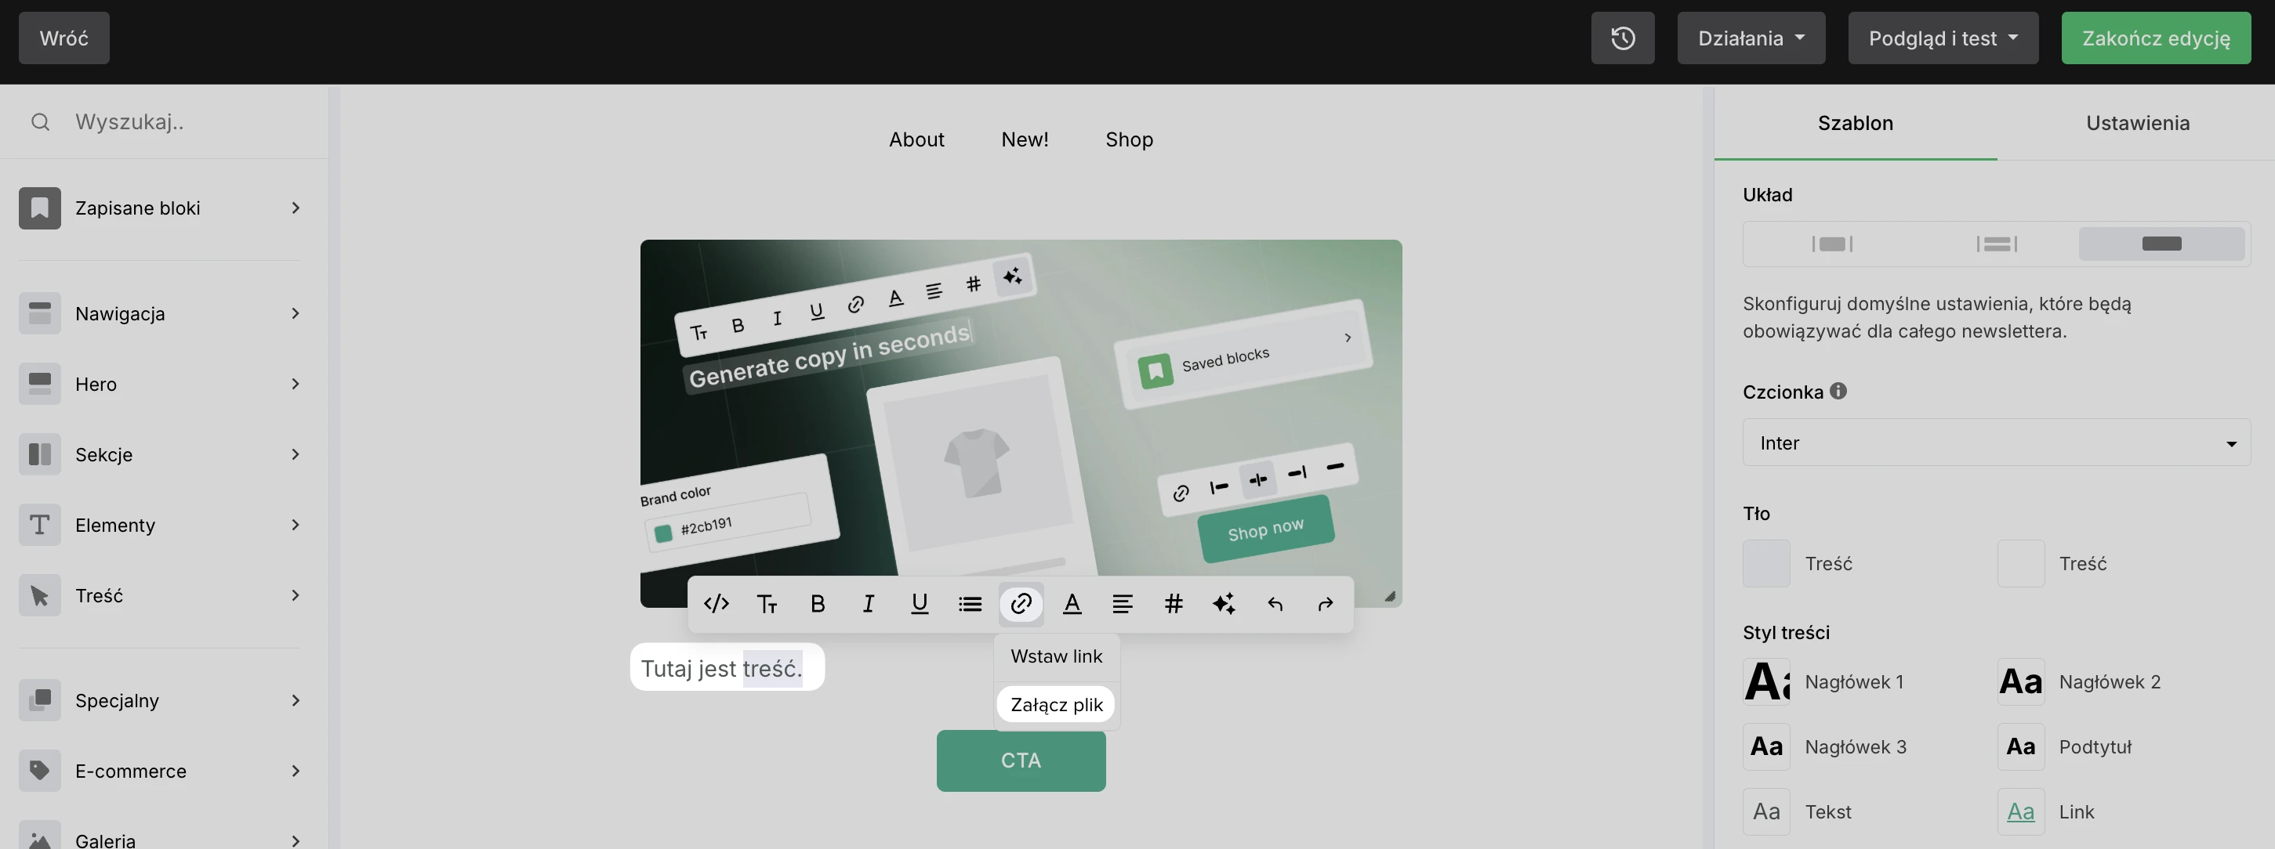Click the Shop navigation link

1130,139
